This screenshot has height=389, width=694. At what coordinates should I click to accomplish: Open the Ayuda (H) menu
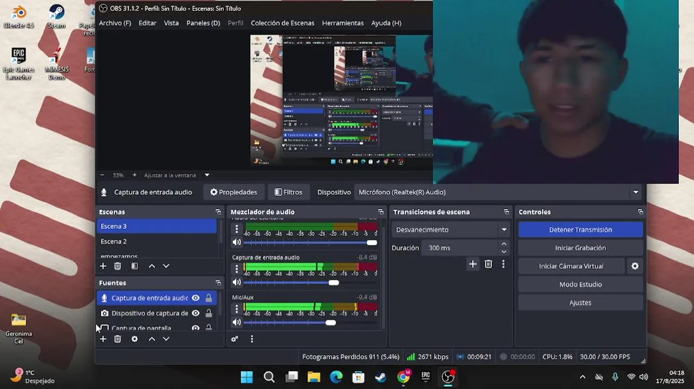coord(386,23)
